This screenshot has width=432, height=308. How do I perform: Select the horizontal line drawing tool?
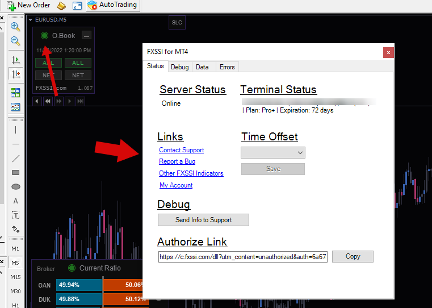16,144
